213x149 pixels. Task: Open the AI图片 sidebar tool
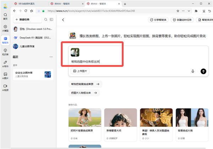coord(5,76)
